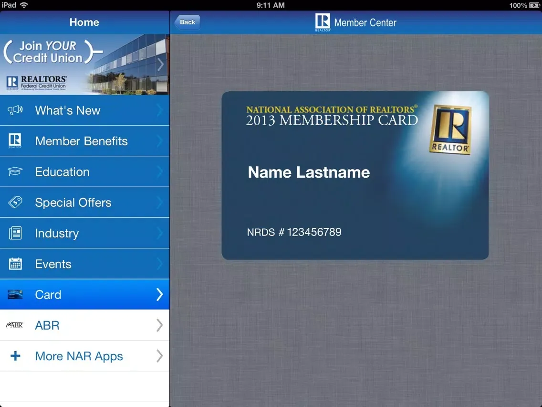This screenshot has height=407, width=542.
Task: Tap NATIONAL ASSOCIATION OF REALTORS text
Action: pyautogui.click(x=332, y=109)
